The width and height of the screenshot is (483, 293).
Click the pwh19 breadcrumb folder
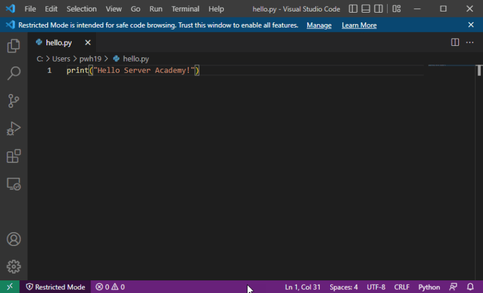tap(90, 58)
